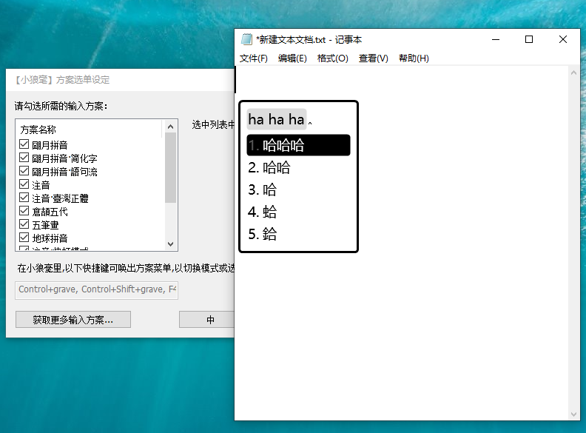Click scheme list scroll up arrow
Viewport: 586px width, 433px height.
170,127
